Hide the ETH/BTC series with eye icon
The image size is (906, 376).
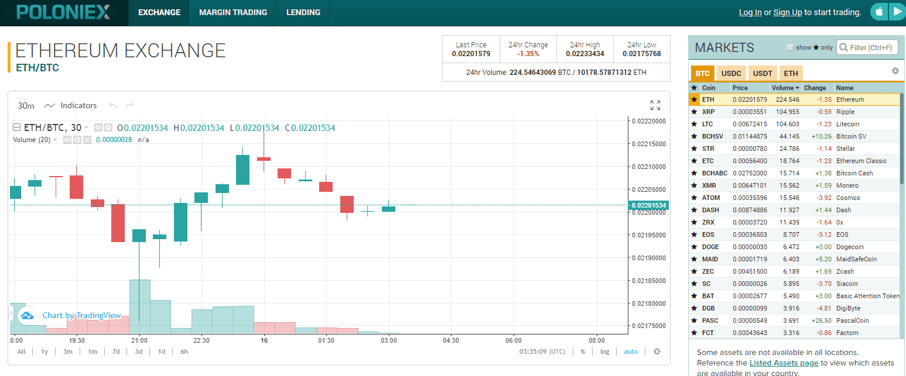pyautogui.click(x=98, y=127)
